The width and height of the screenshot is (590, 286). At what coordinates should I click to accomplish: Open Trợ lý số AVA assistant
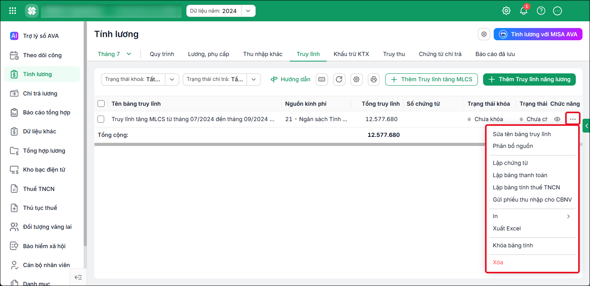pos(42,36)
